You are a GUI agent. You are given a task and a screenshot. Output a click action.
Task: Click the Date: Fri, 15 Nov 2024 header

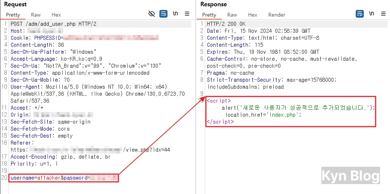pyautogui.click(x=259, y=31)
